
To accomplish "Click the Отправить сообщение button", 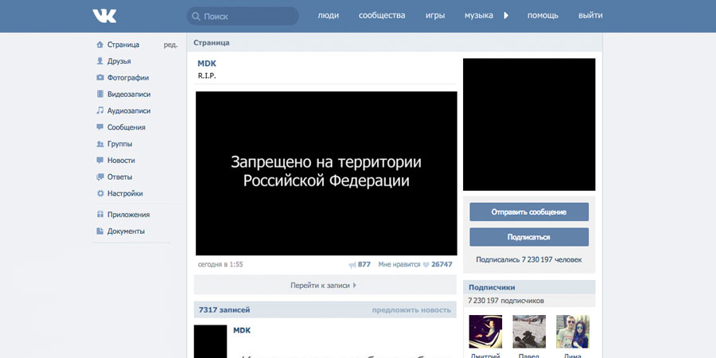I will pos(529,212).
